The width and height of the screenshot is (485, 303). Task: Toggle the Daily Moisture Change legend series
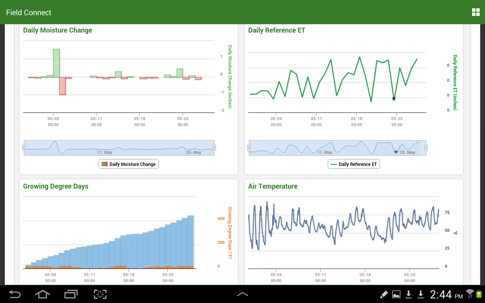pyautogui.click(x=128, y=164)
